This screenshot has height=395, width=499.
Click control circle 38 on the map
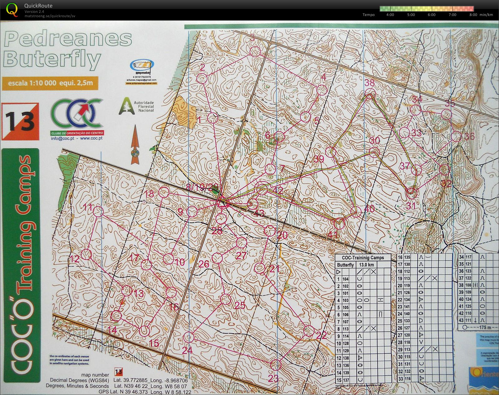pos(370,94)
